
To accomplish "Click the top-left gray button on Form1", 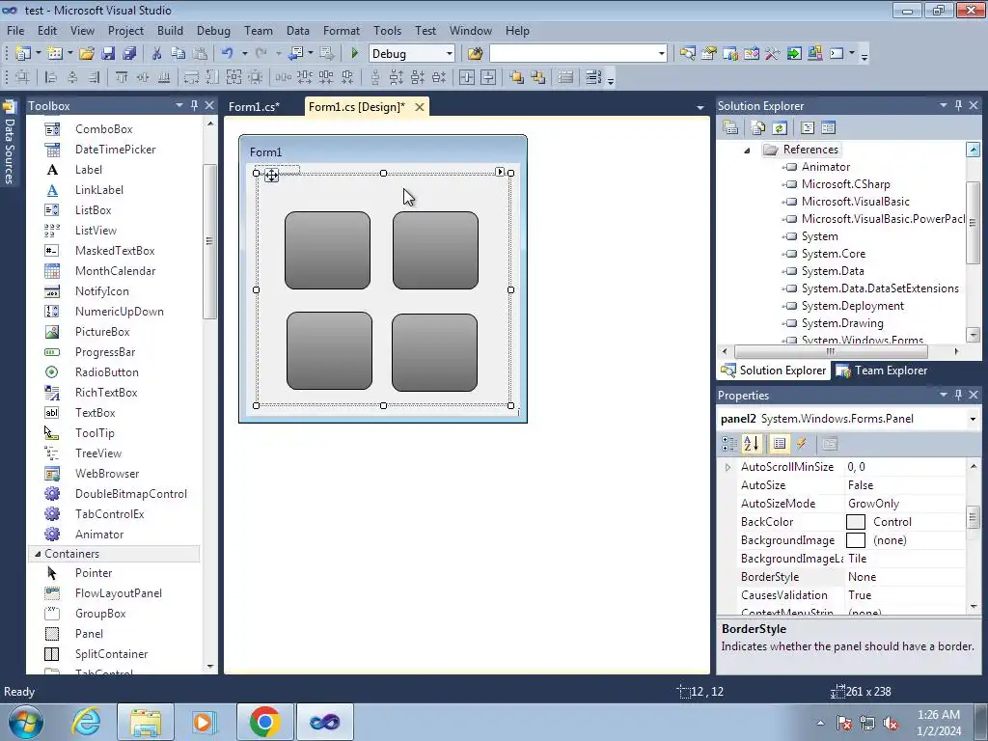I will pos(328,250).
